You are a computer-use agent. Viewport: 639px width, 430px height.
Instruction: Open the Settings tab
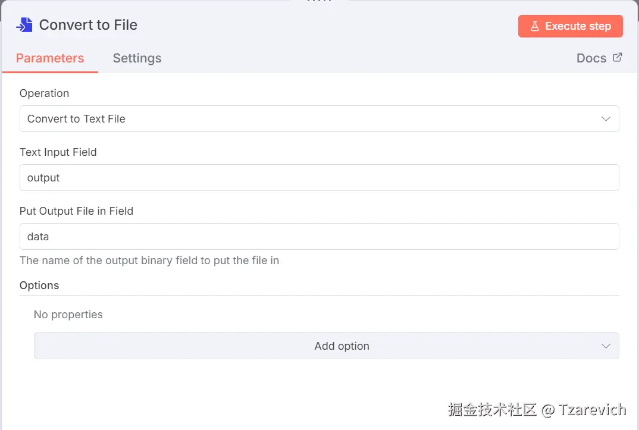[137, 58]
